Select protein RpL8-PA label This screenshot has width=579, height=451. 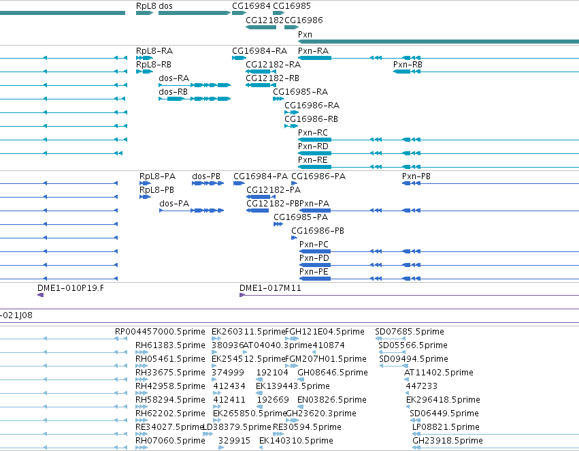157,176
